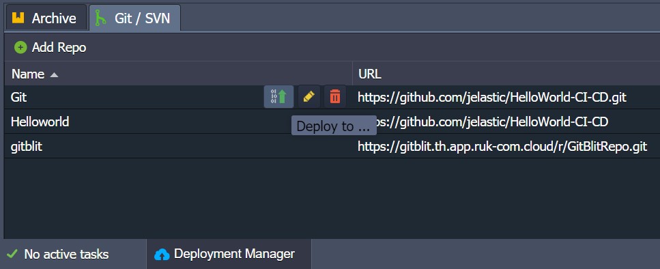The height and width of the screenshot is (269, 660).
Task: Click the Archive tab's yellow box icon
Action: pyautogui.click(x=18, y=18)
